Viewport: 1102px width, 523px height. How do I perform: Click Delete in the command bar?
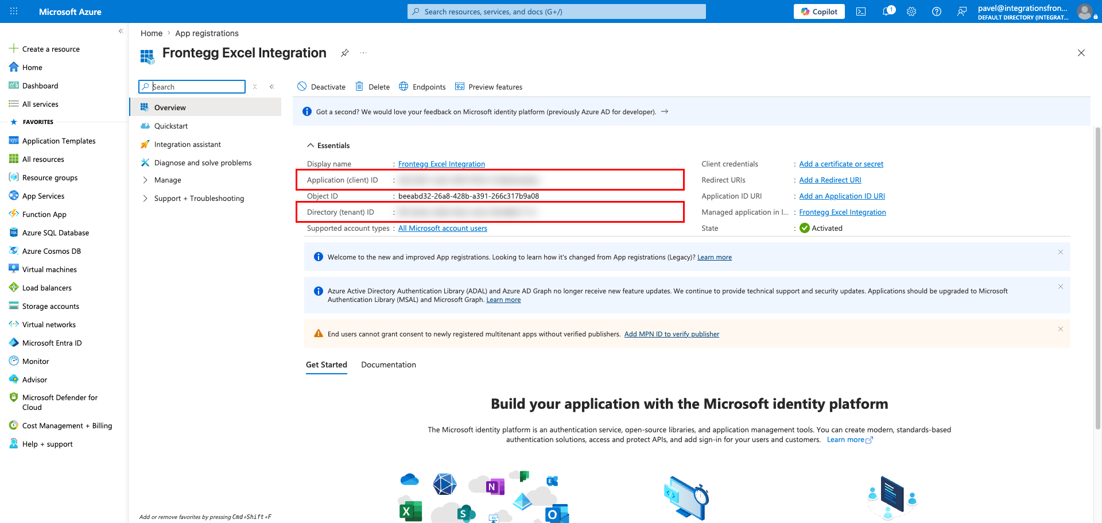pos(372,87)
